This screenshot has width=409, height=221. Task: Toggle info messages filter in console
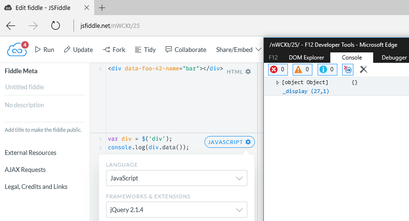pos(327,69)
